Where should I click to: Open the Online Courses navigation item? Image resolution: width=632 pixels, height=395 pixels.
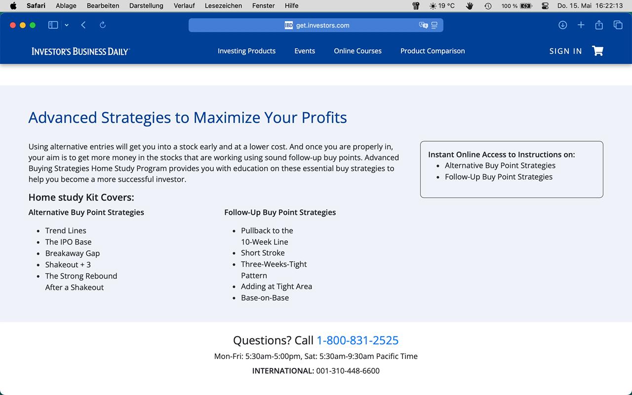(x=357, y=51)
